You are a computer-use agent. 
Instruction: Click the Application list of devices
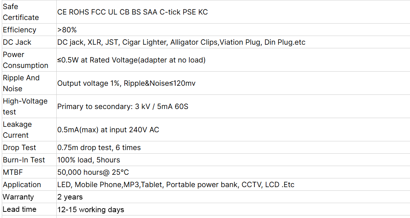pyautogui.click(x=176, y=185)
